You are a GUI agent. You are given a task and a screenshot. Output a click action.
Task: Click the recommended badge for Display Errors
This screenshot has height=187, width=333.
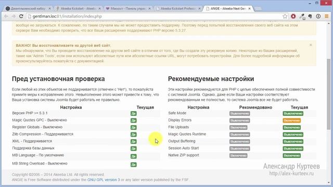pyautogui.click(x=239, y=121)
